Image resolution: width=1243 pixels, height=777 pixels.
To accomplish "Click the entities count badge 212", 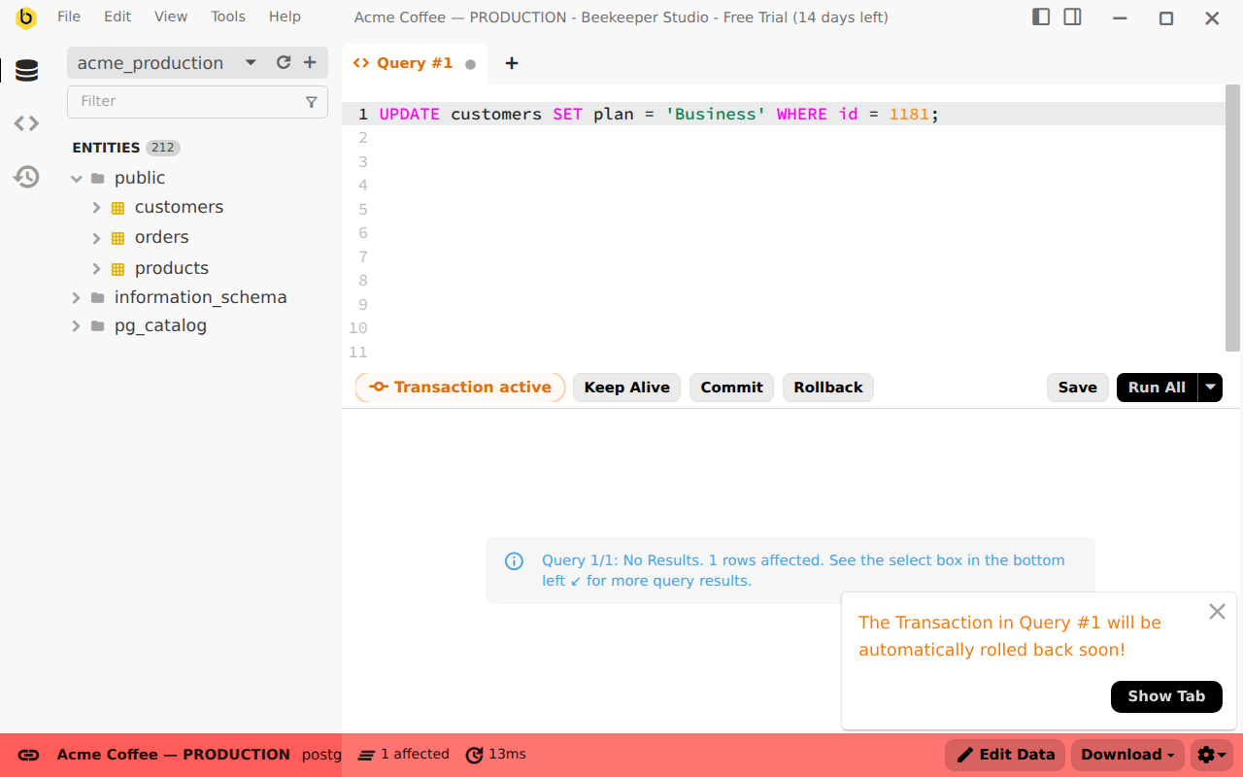I will tap(163, 148).
